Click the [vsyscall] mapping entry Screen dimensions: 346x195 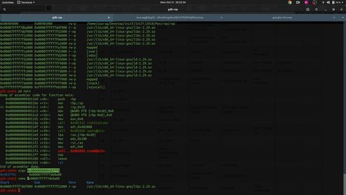click(96, 87)
